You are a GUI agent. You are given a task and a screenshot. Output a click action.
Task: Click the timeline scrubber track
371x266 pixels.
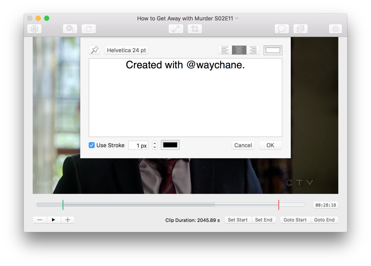coord(171,205)
